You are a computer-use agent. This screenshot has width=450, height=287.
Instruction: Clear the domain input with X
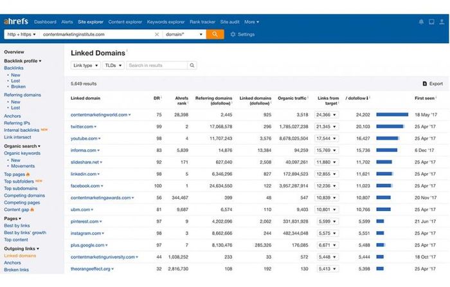[157, 34]
